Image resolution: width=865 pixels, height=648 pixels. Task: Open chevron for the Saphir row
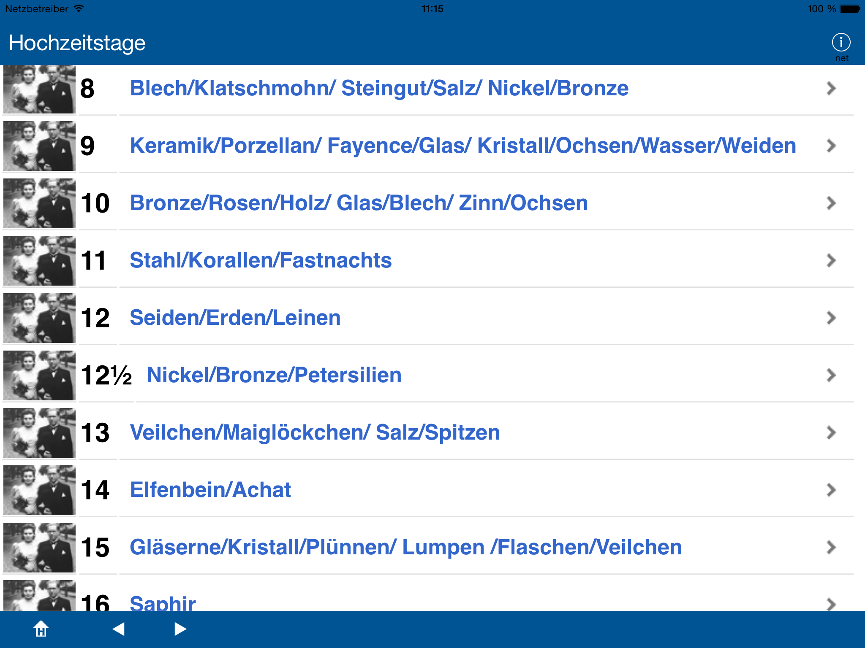831,604
